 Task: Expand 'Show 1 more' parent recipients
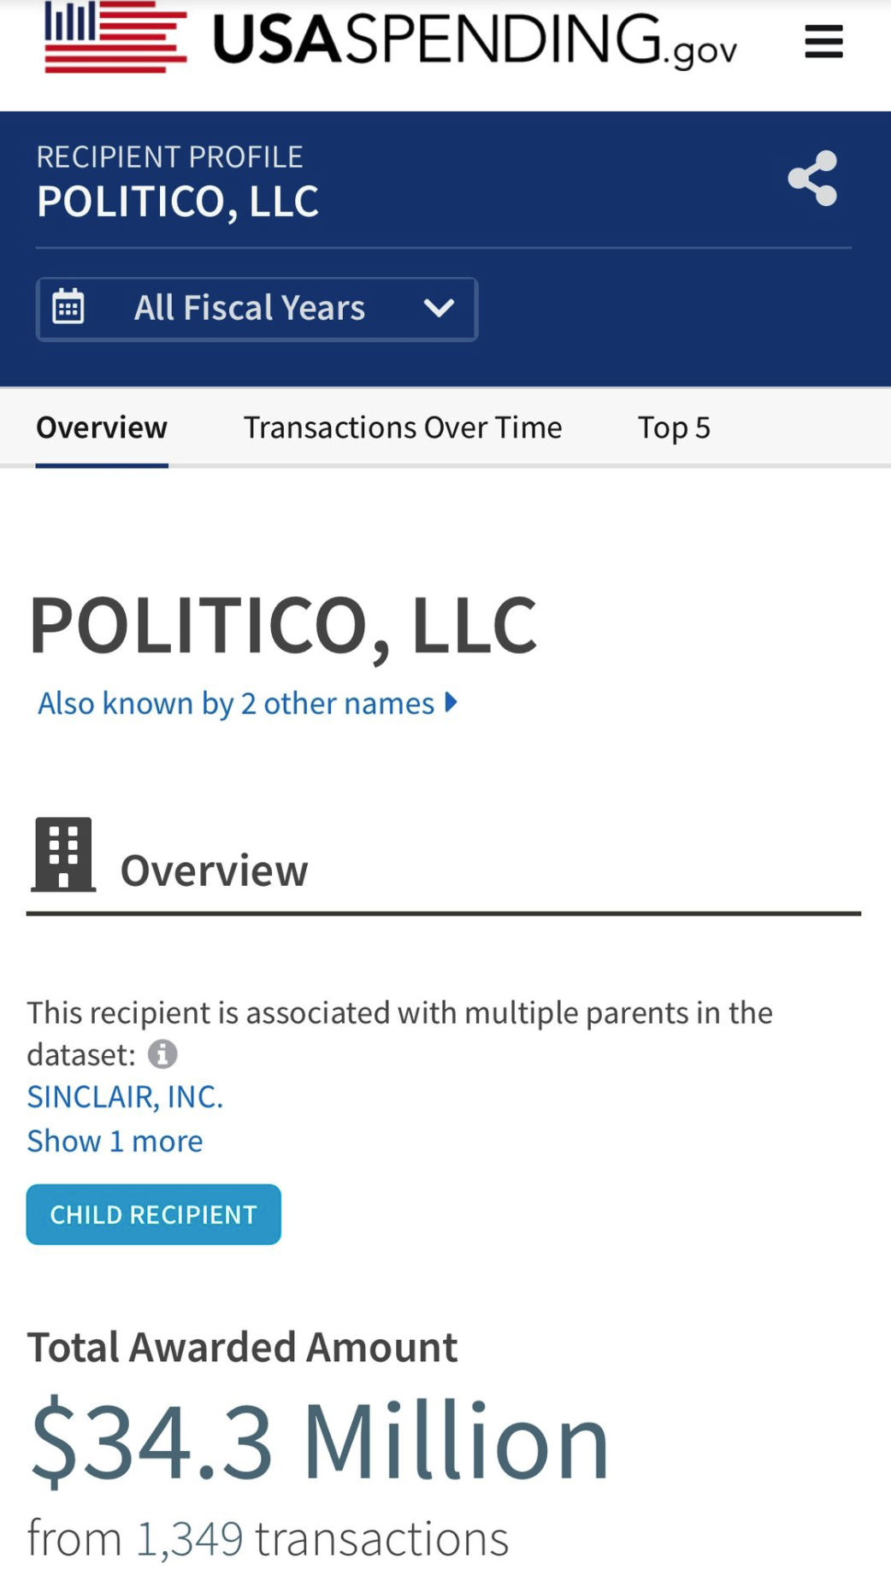click(115, 1141)
